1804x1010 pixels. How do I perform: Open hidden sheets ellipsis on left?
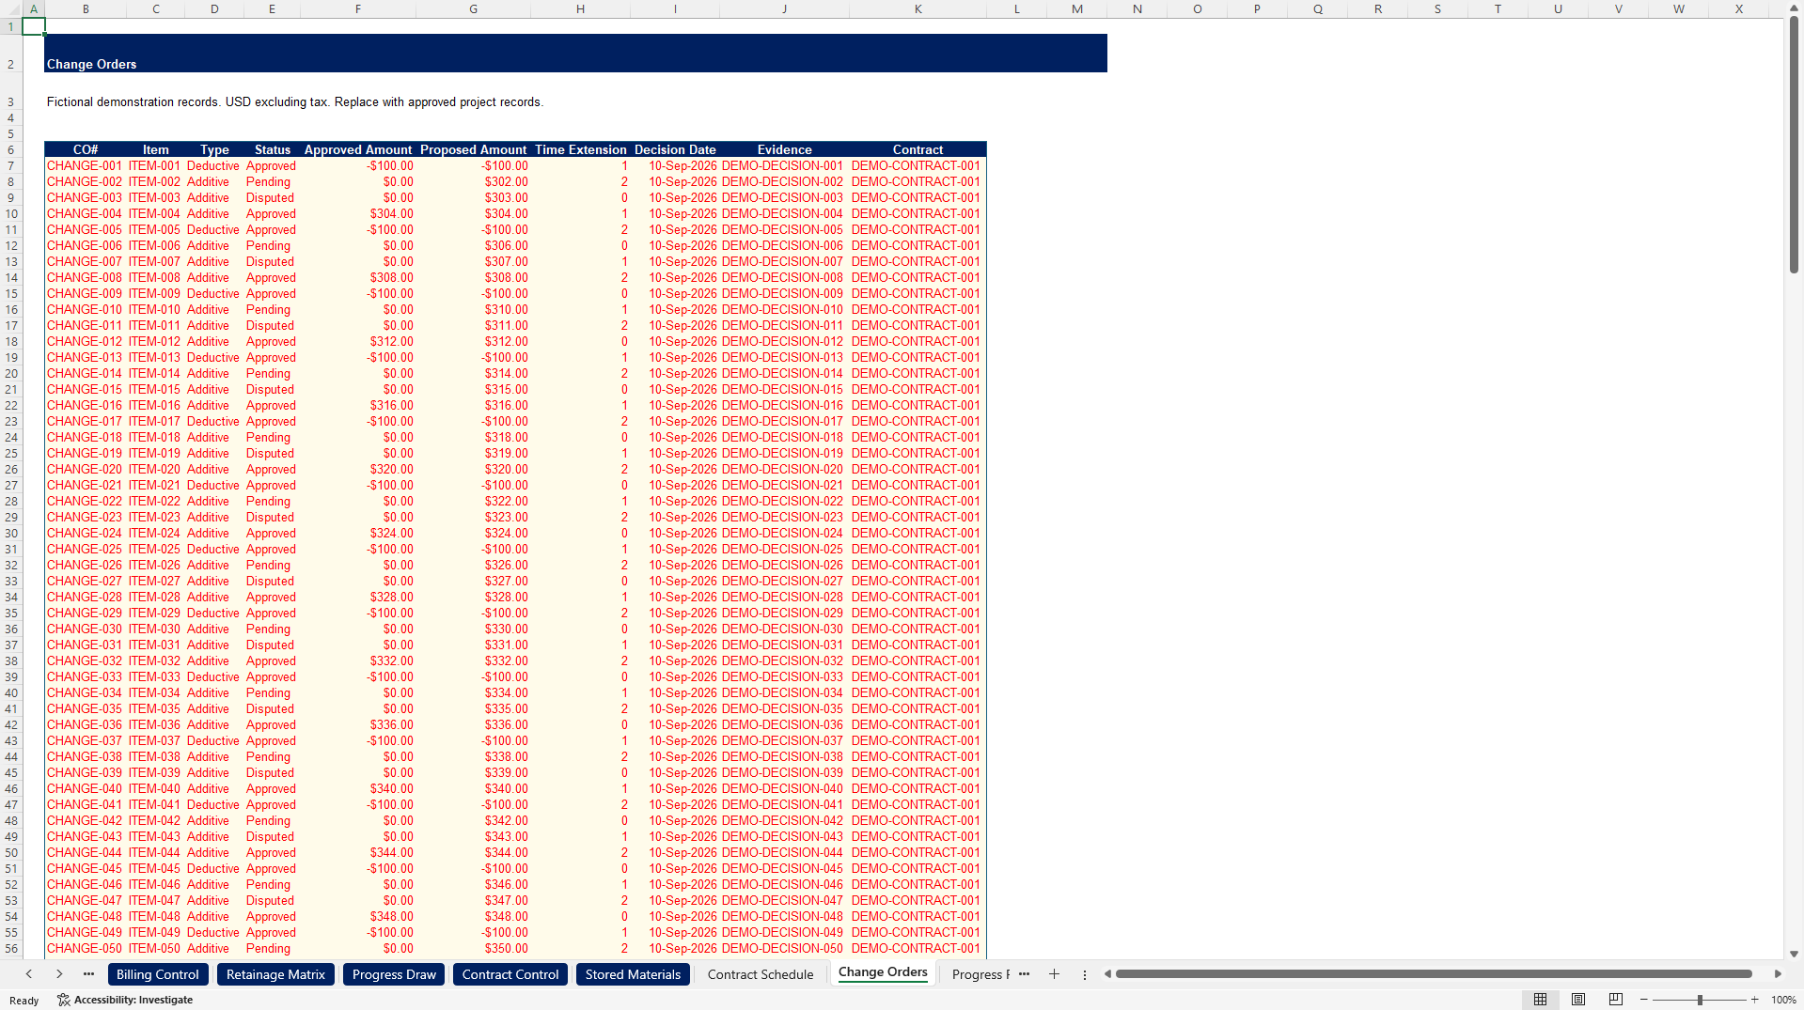click(x=88, y=974)
